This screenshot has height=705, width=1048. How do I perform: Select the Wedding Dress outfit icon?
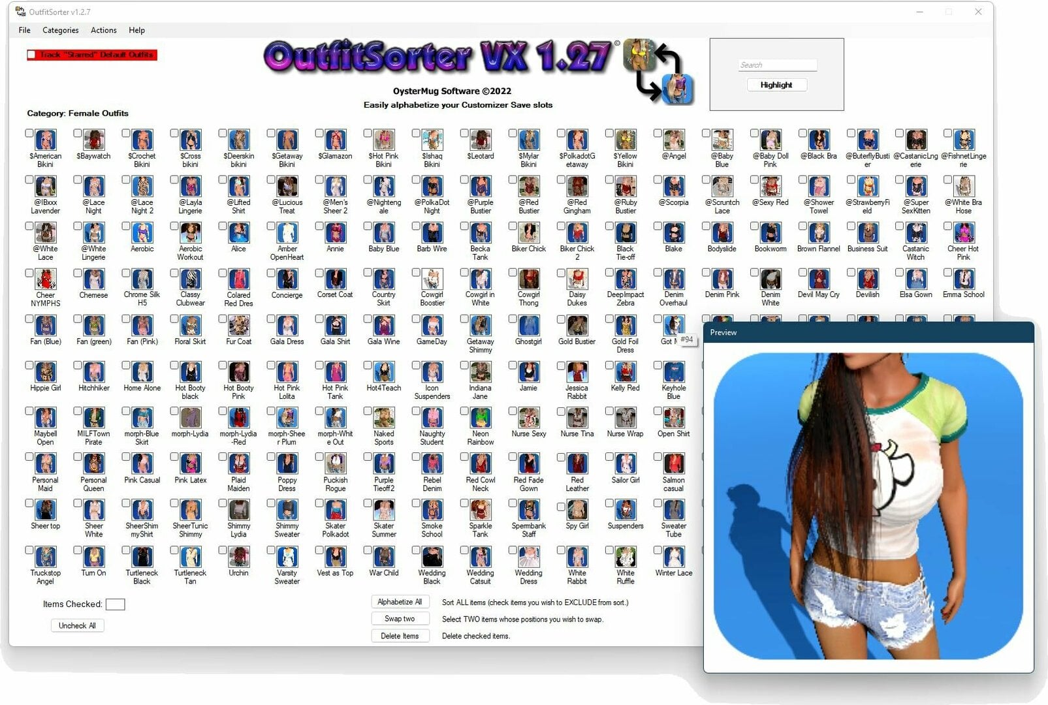pyautogui.click(x=529, y=557)
